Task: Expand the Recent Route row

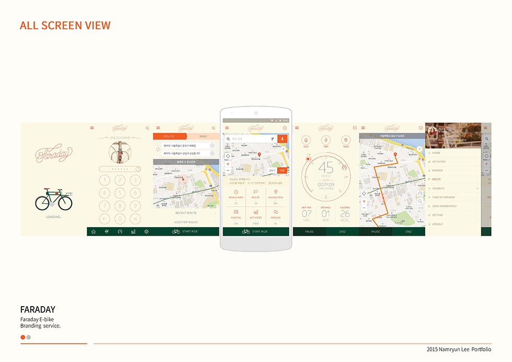Action: (x=186, y=213)
